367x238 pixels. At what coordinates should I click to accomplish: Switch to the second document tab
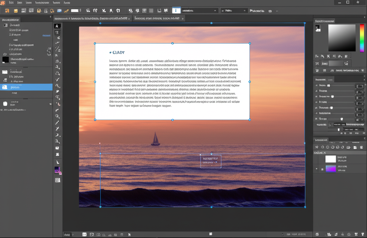click(157, 18)
